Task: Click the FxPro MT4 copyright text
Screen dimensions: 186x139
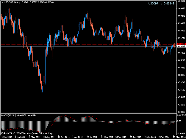Action: tap(27, 133)
